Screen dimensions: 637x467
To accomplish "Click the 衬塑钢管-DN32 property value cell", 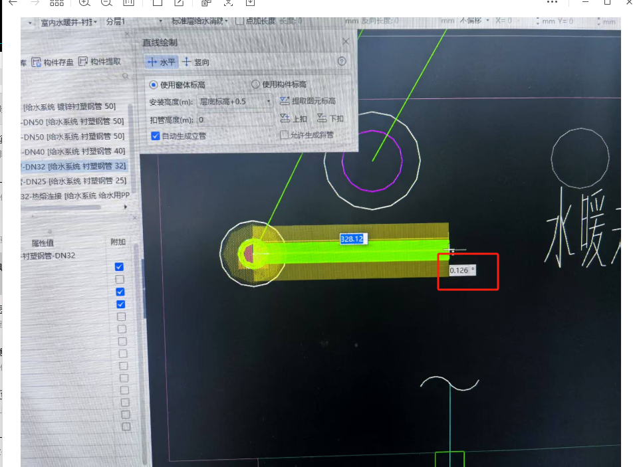I will 49,256.
